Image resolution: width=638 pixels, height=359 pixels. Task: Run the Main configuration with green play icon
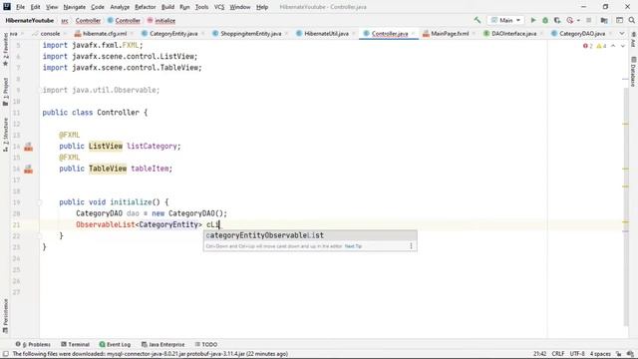[533, 20]
